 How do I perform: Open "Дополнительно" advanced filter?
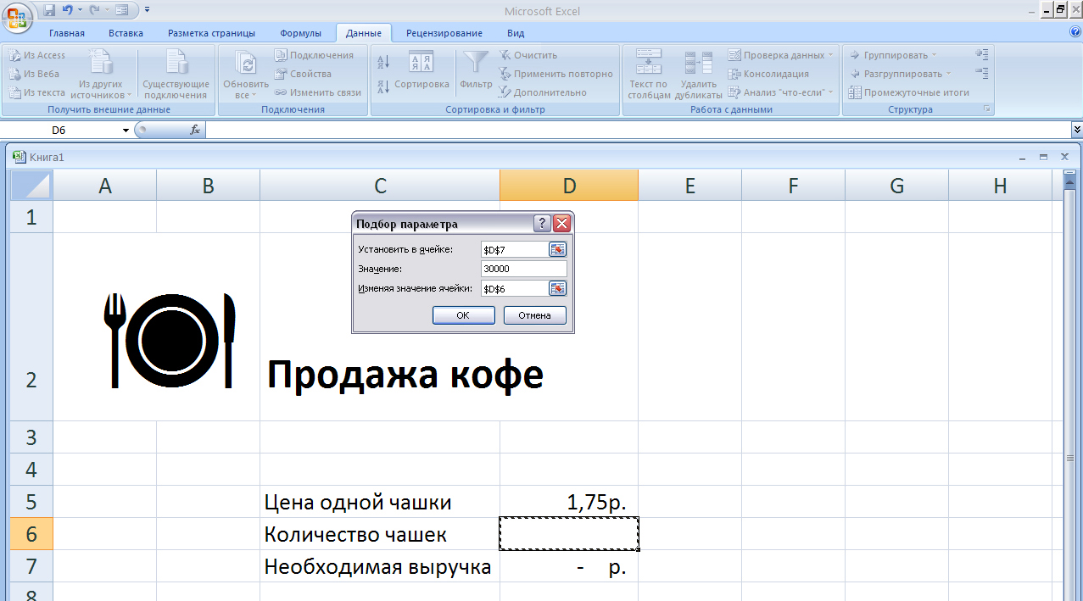coord(543,92)
